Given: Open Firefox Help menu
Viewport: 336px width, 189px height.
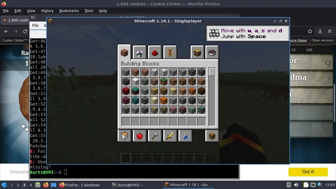Looking at the screenshot, I should (103, 11).
